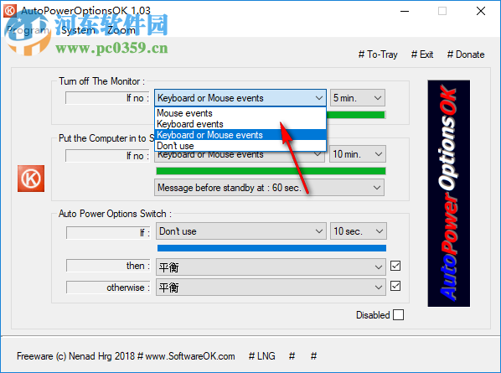Viewport: 501px width, 373px height.
Task: Choose Keyboard or Mouse events in the list
Action: pyautogui.click(x=240, y=135)
